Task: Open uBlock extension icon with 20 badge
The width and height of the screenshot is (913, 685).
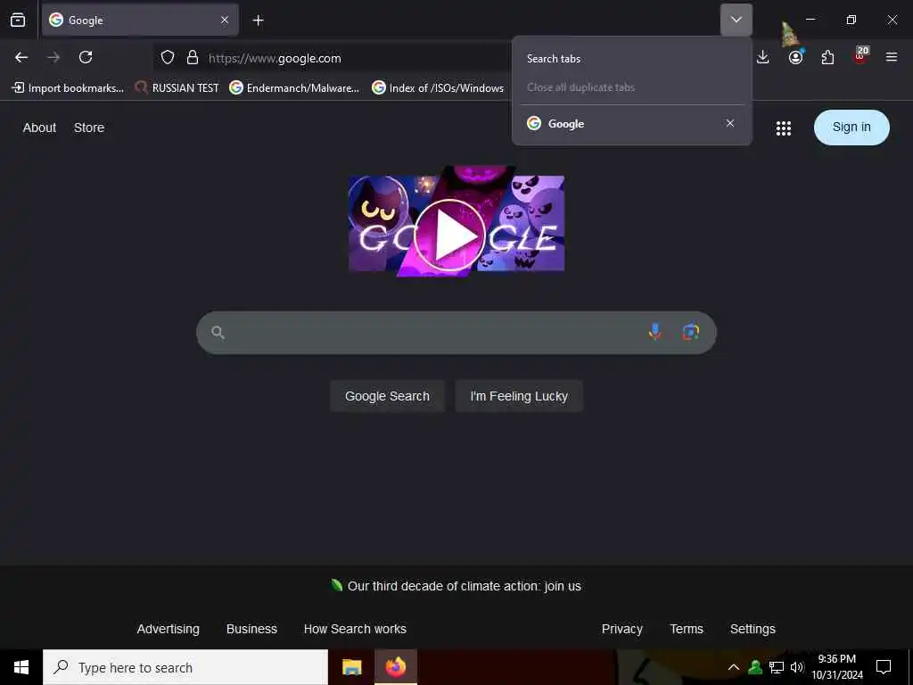Action: [x=860, y=55]
